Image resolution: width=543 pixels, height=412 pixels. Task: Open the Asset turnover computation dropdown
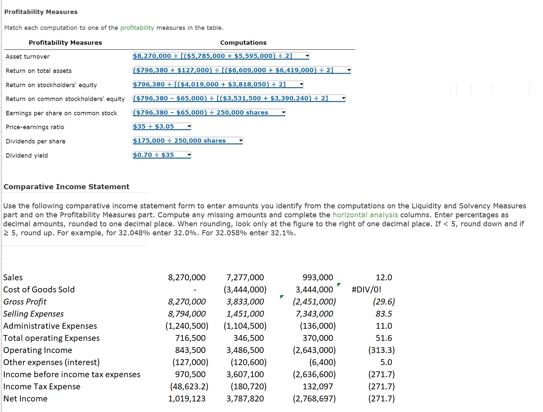pos(221,56)
